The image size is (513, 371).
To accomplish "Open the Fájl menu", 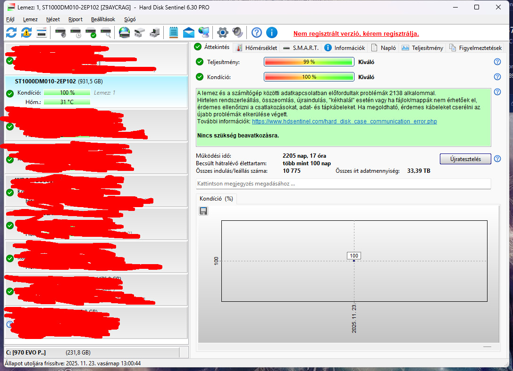I will point(10,19).
